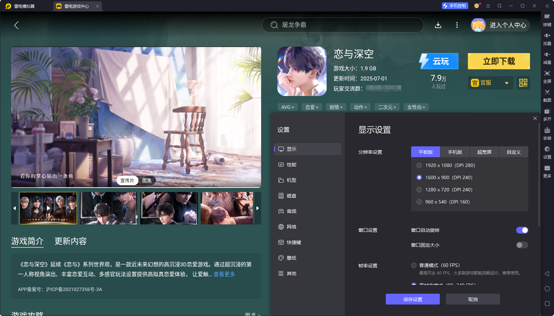The height and width of the screenshot is (316, 554).
Task: Open the three-dot more options menu near avatar
Action: (x=457, y=25)
